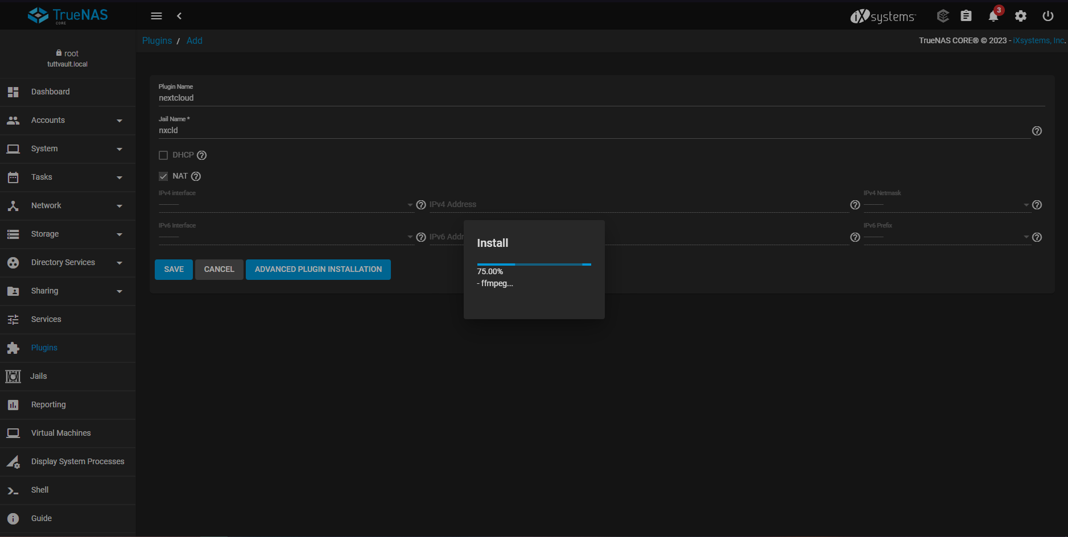Click the Guide info icon
The width and height of the screenshot is (1068, 537).
[13, 519]
